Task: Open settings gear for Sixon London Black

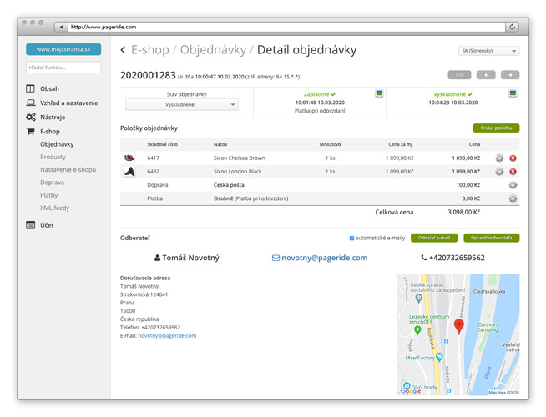Action: [x=499, y=172]
